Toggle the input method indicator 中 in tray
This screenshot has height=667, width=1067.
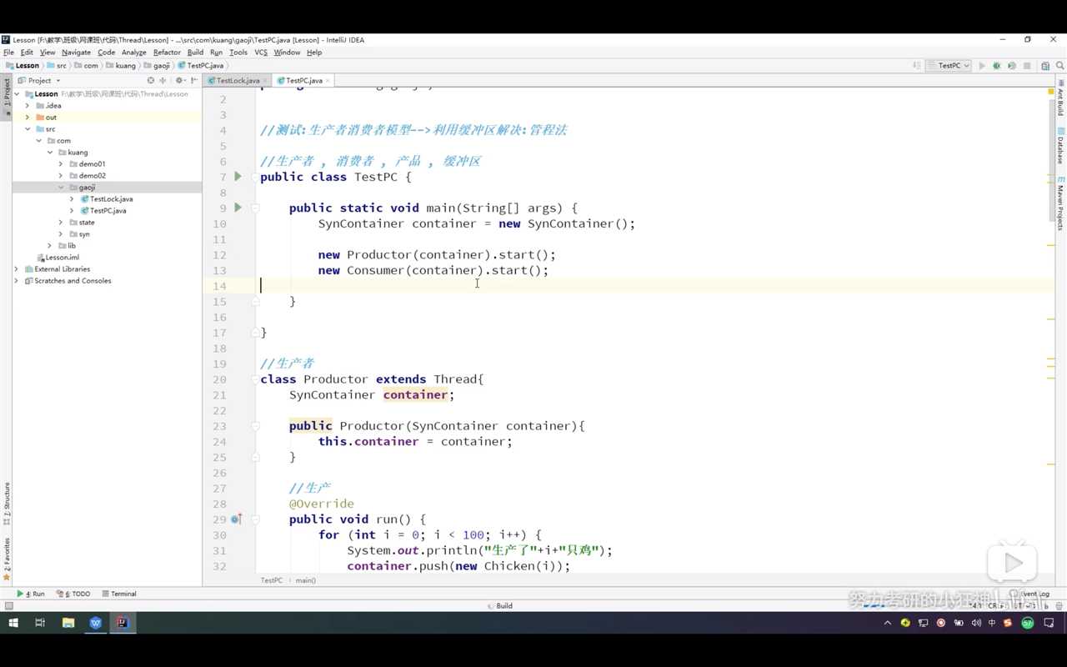point(992,623)
